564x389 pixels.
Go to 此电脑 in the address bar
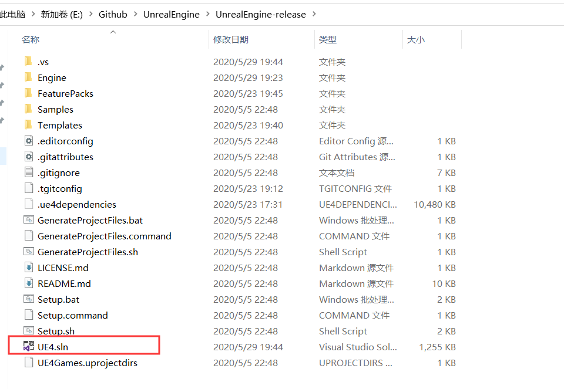[12, 14]
